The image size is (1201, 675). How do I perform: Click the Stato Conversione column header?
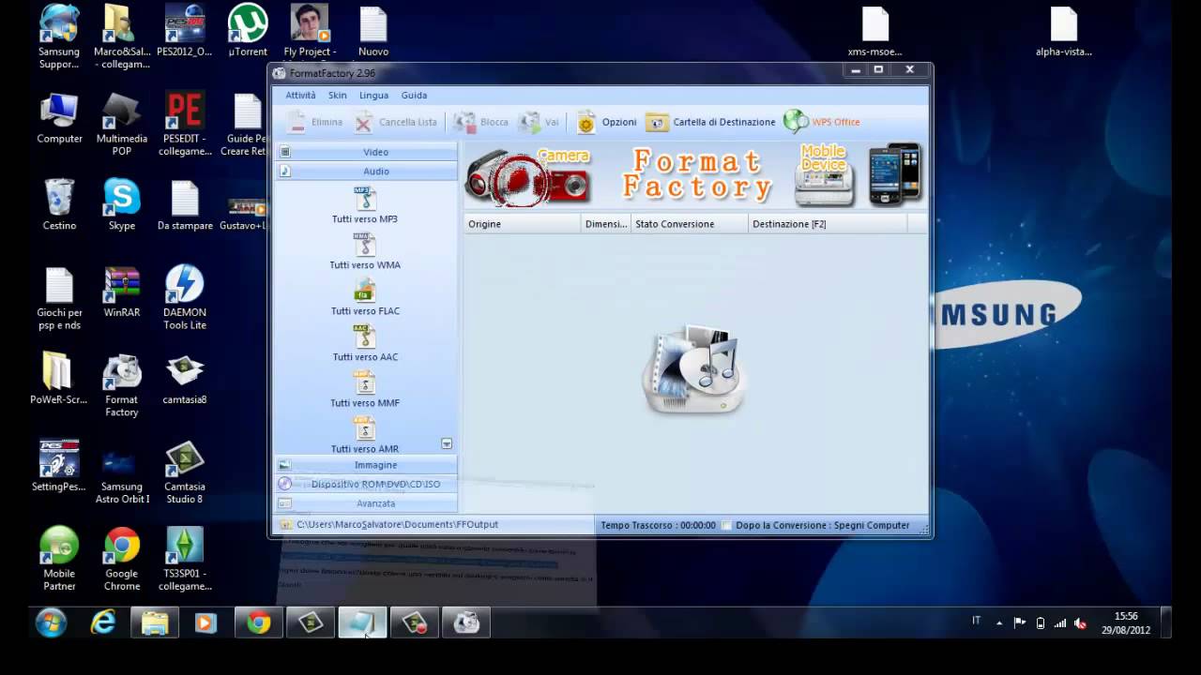690,224
